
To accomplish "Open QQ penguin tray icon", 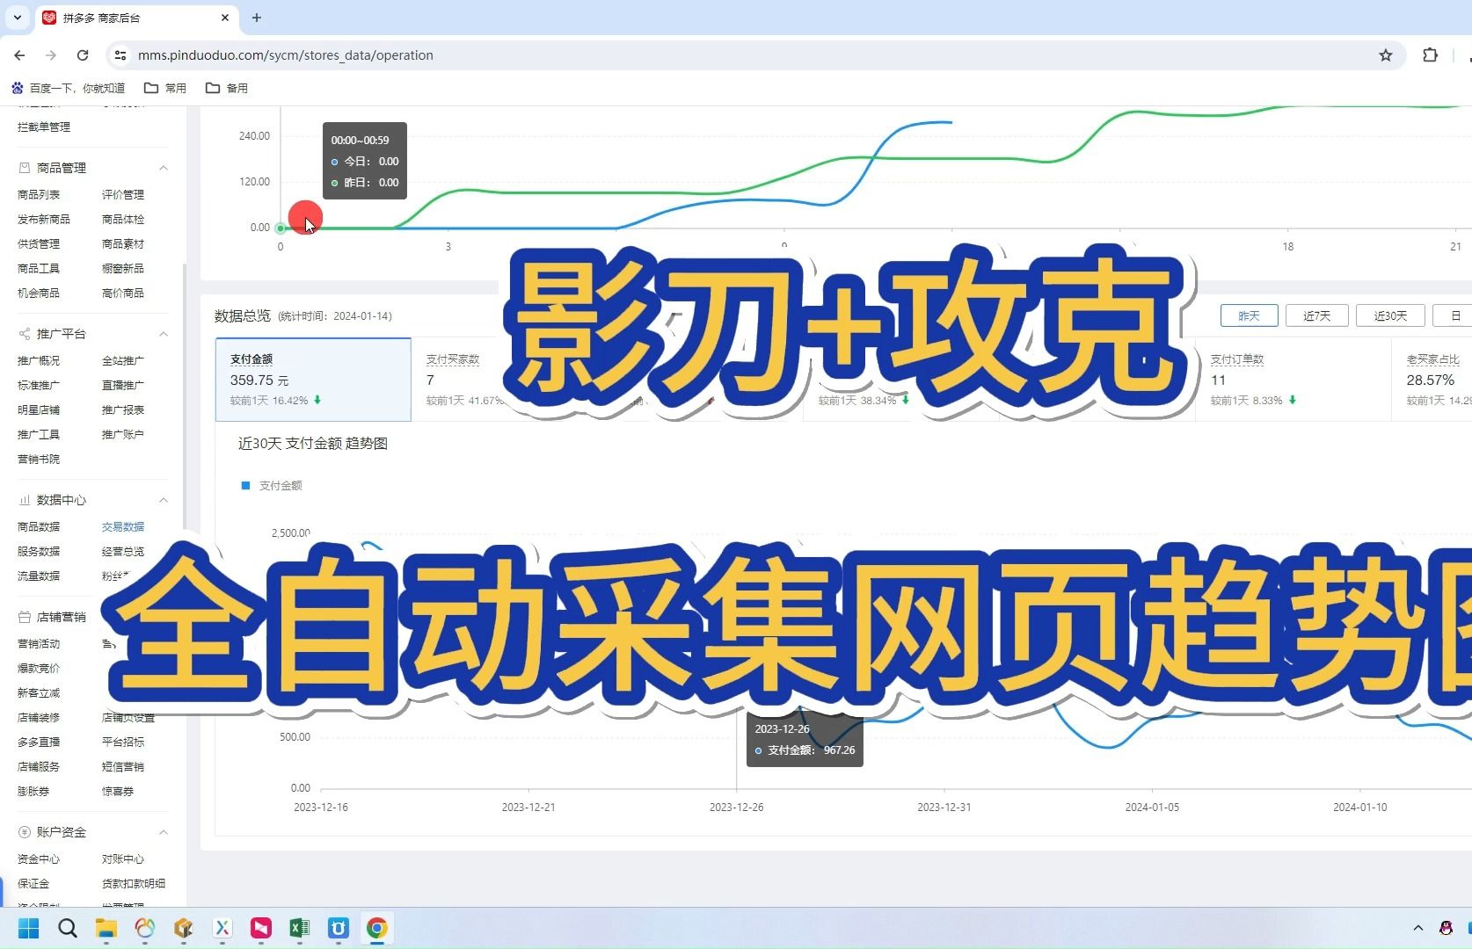I will 1446,928.
